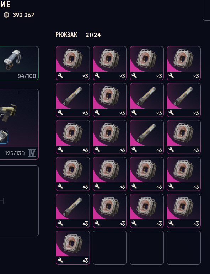
Task: Select the ring module in fourth row, fourth column
Action: click(184, 174)
